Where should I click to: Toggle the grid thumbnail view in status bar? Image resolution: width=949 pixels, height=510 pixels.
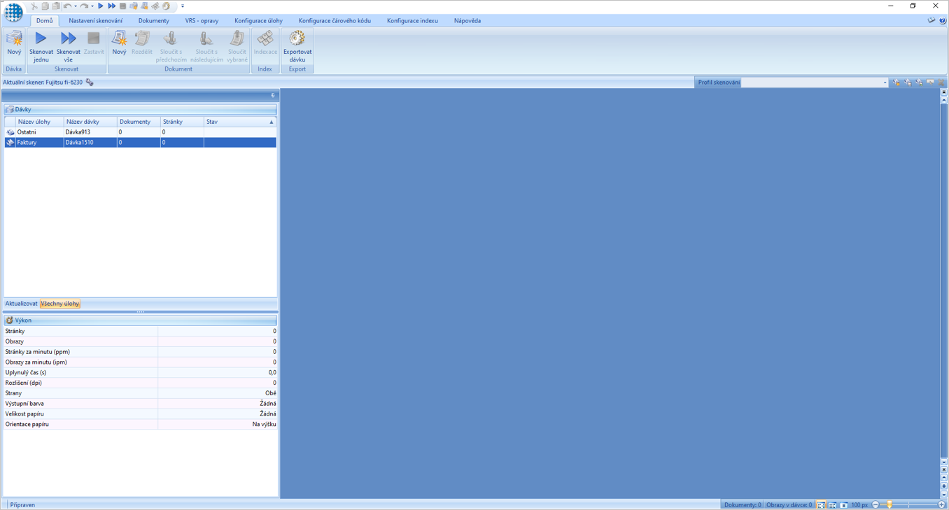click(832, 505)
